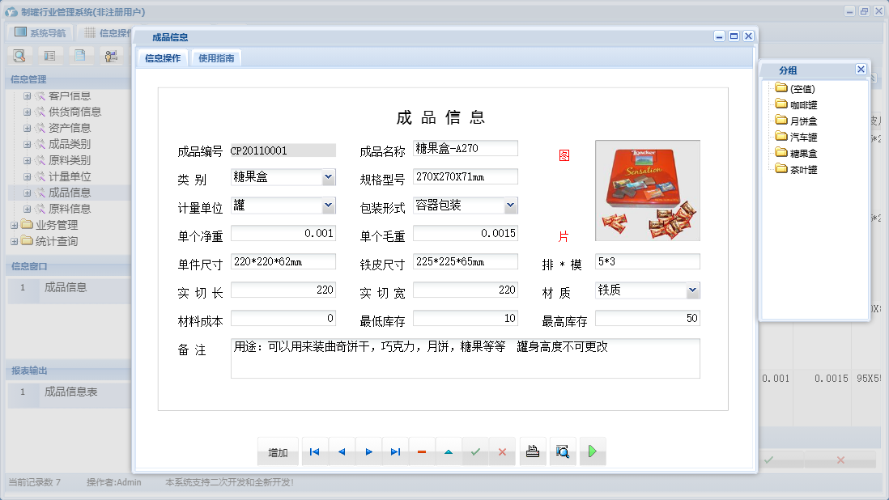Viewport: 889px width, 500px height.
Task: Switch to the 信息操作 tab
Action: tap(163, 57)
